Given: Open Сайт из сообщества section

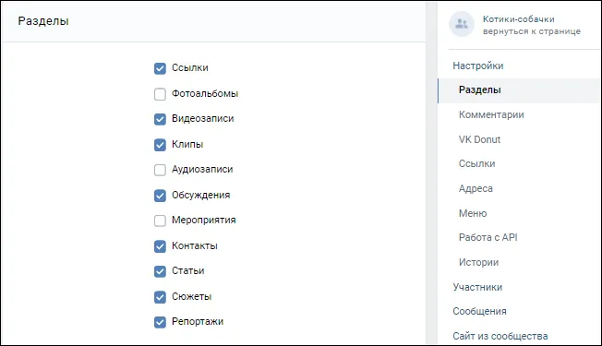Looking at the screenshot, I should tap(500, 337).
